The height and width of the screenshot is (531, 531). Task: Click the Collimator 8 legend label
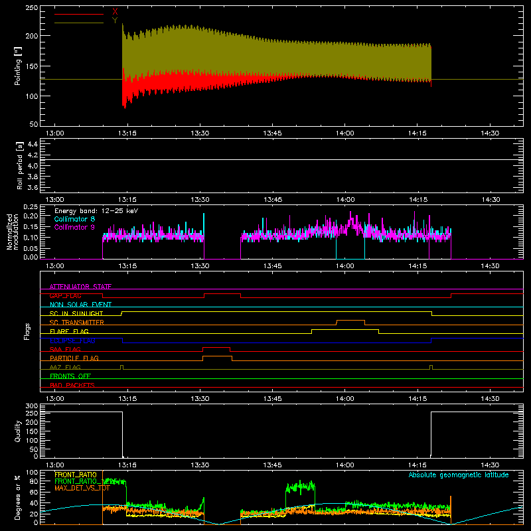74,219
